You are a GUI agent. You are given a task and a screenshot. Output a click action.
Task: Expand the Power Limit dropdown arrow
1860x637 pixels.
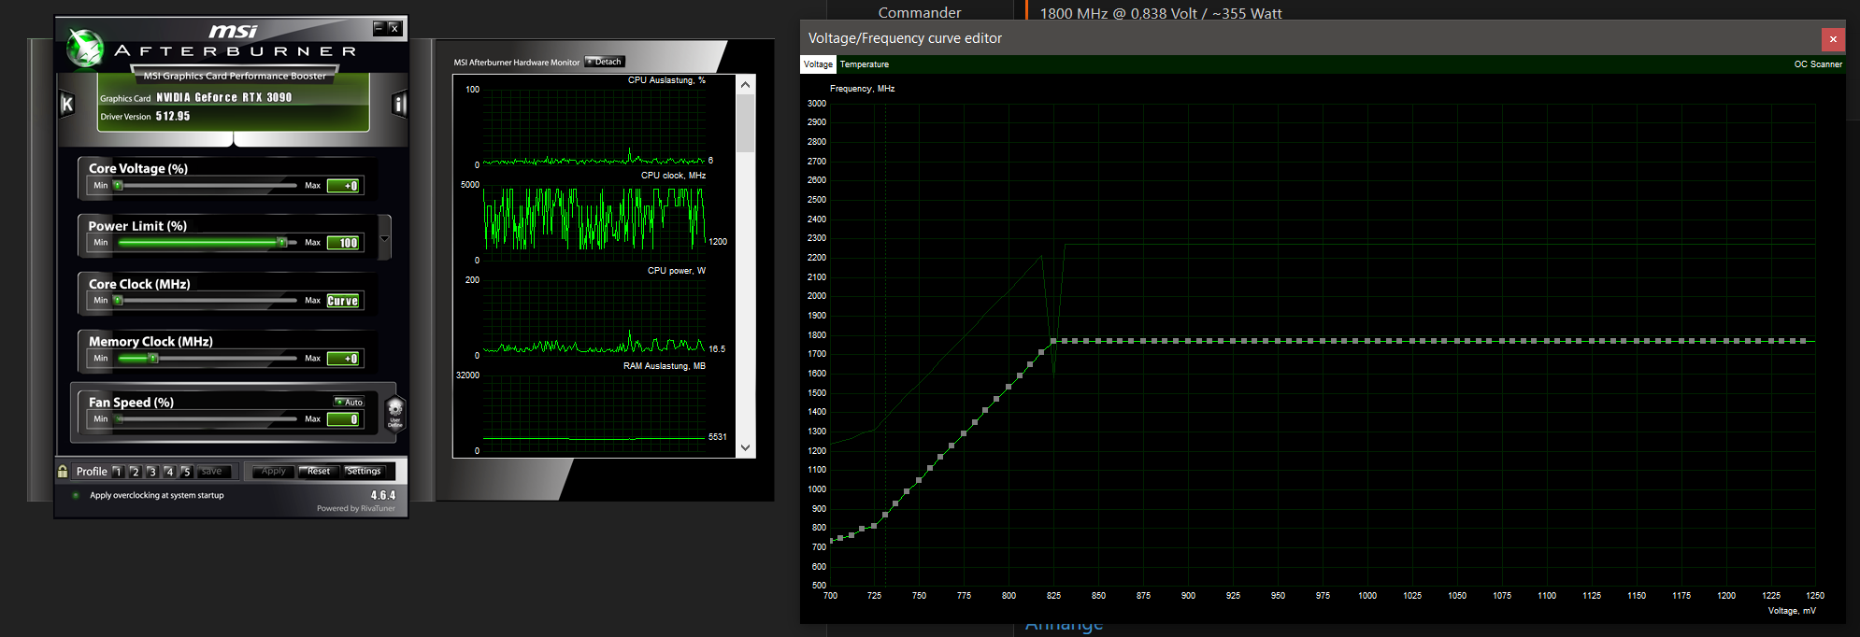coord(384,238)
